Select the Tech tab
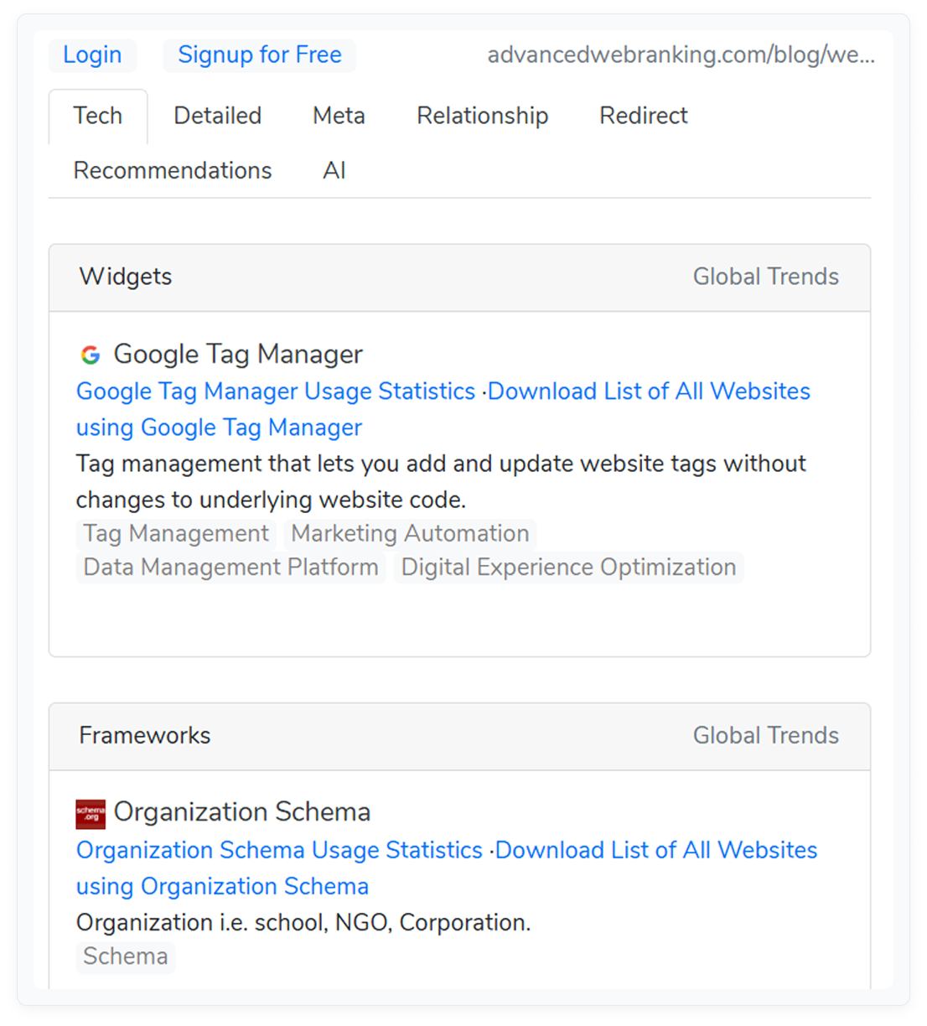Screen dimensions: 927x1026 click(98, 116)
